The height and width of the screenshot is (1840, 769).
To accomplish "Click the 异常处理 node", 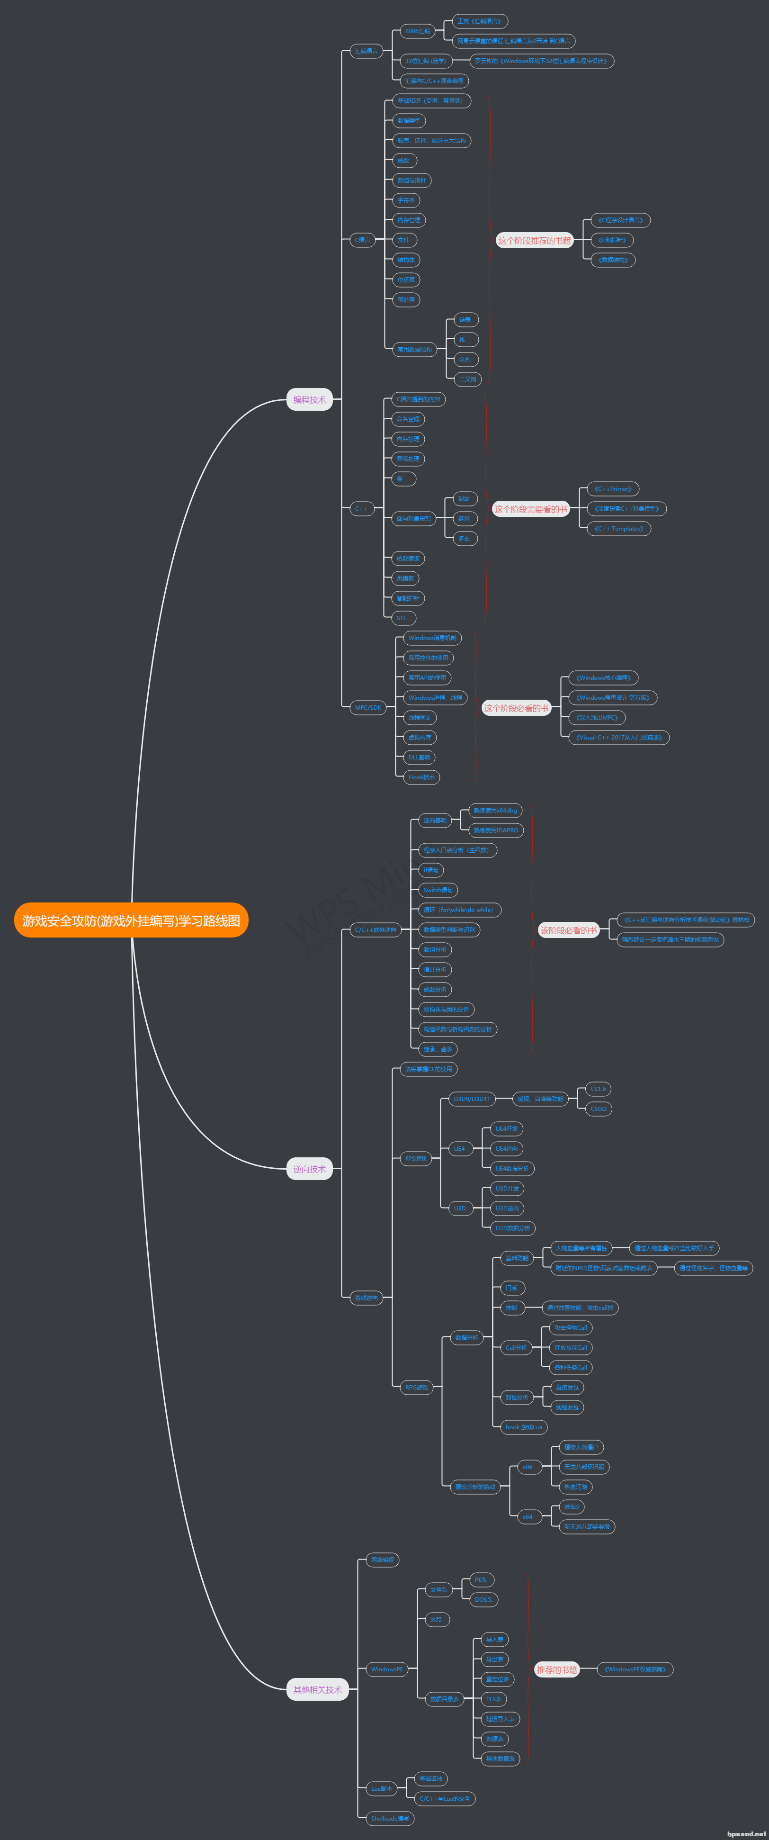I will 409,459.
